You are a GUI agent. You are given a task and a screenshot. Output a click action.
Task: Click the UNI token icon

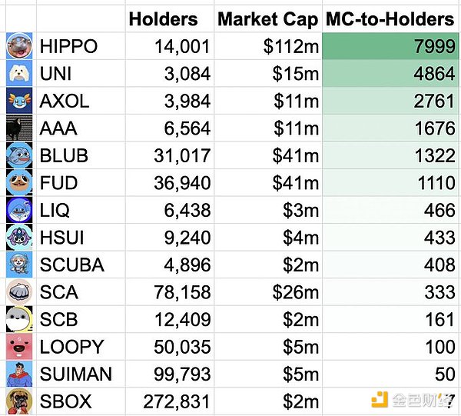click(x=18, y=73)
